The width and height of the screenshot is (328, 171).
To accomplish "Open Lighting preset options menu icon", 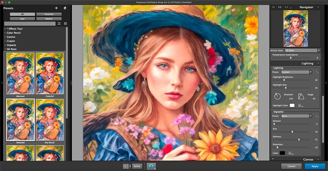I will 317,72.
